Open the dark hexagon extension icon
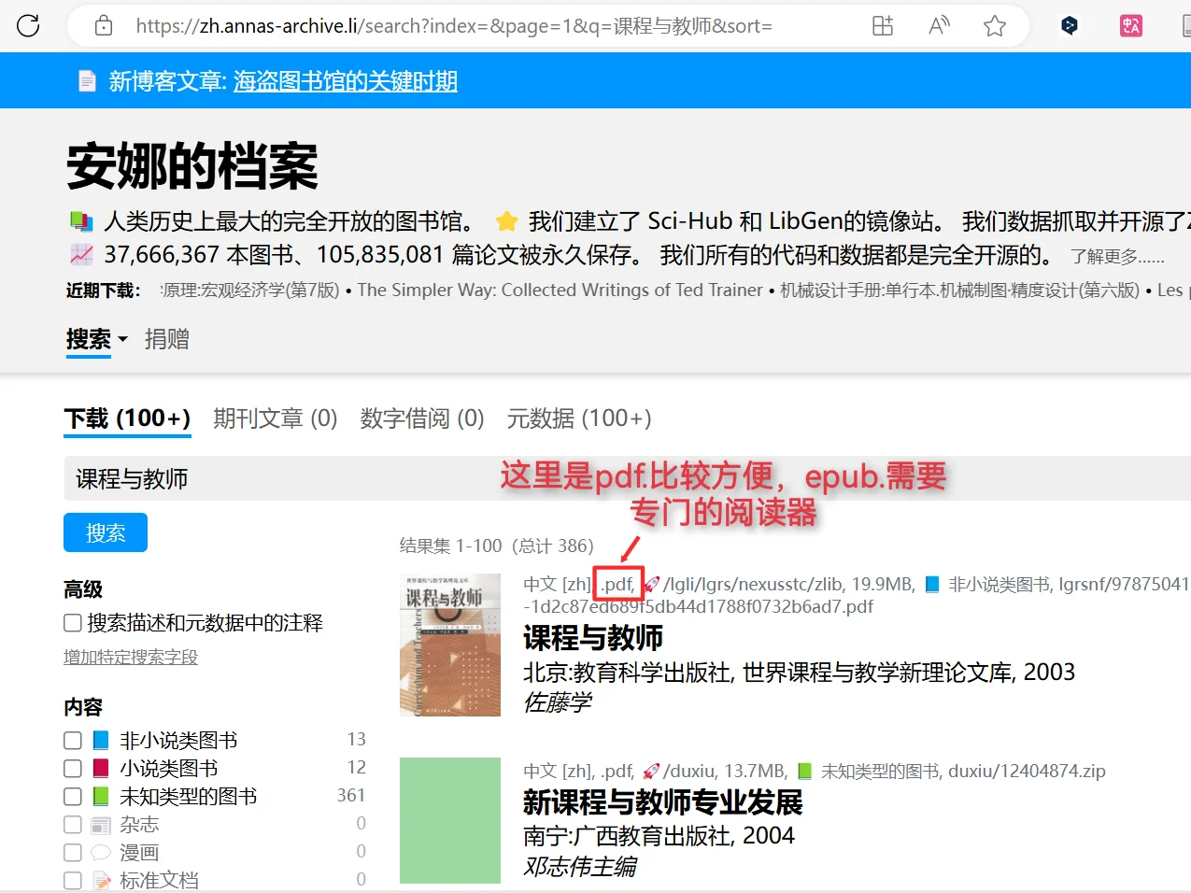Viewport: 1191px width, 893px height. [x=1070, y=25]
